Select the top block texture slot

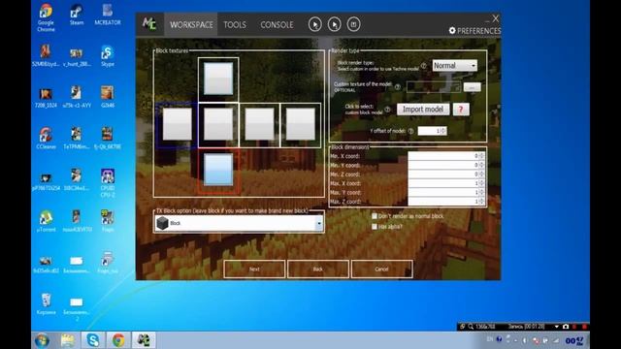(x=218, y=79)
